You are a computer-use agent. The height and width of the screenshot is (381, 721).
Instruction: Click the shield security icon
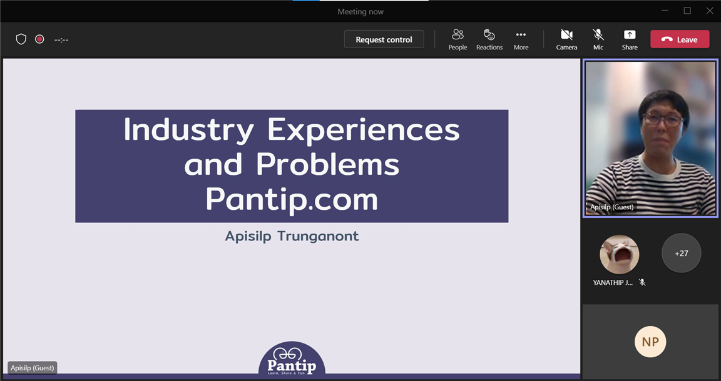(x=21, y=39)
